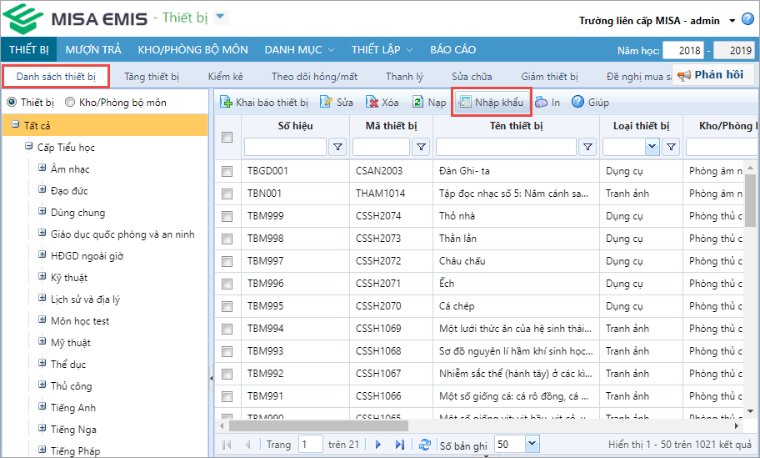Screen dimensions: 760x458
Task: Click the In print icon
Action: (x=542, y=103)
